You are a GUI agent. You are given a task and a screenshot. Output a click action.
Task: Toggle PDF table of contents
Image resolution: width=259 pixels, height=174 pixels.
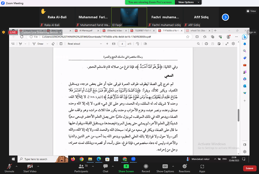click(x=13, y=44)
